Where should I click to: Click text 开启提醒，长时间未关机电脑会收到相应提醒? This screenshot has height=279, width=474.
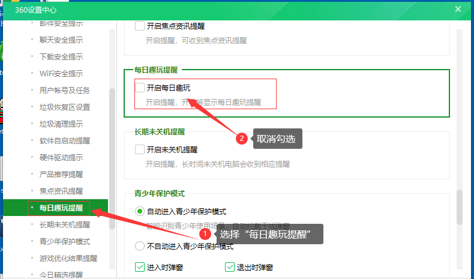[x=218, y=164]
